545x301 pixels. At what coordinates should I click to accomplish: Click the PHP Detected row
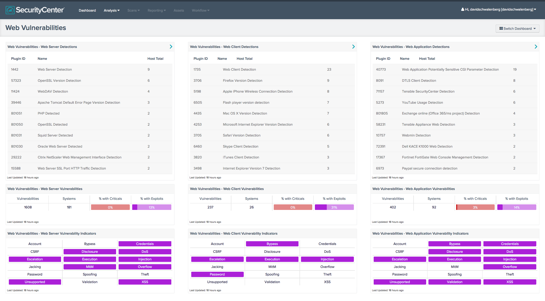click(90, 113)
